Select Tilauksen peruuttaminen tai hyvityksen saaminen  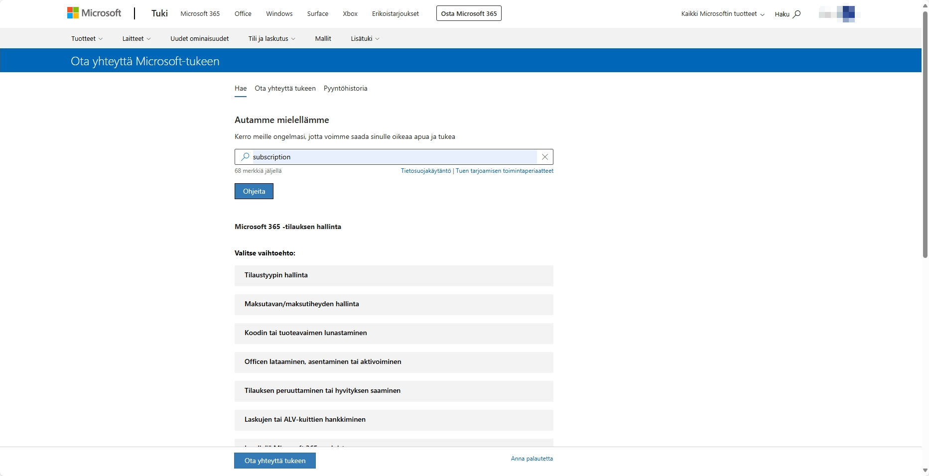point(394,391)
